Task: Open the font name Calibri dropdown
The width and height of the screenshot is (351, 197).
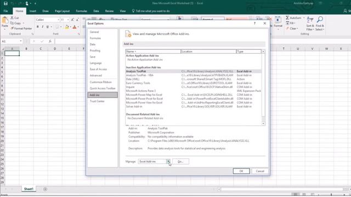Action: point(59,20)
